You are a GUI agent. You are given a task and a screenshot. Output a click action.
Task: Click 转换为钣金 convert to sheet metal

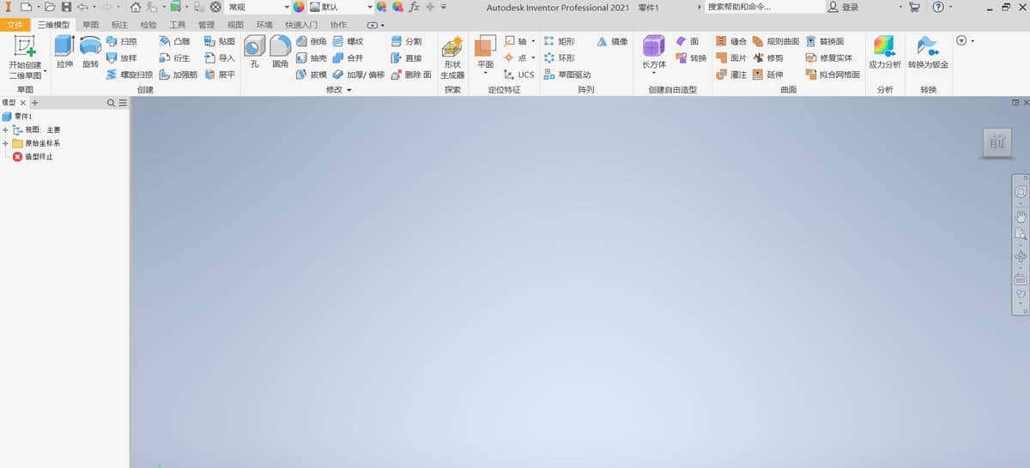click(928, 52)
